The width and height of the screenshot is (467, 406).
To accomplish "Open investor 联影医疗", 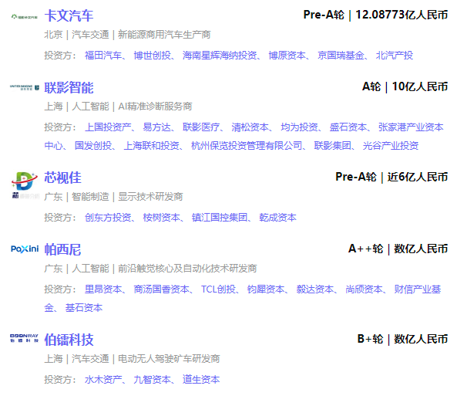I will pyautogui.click(x=201, y=127).
